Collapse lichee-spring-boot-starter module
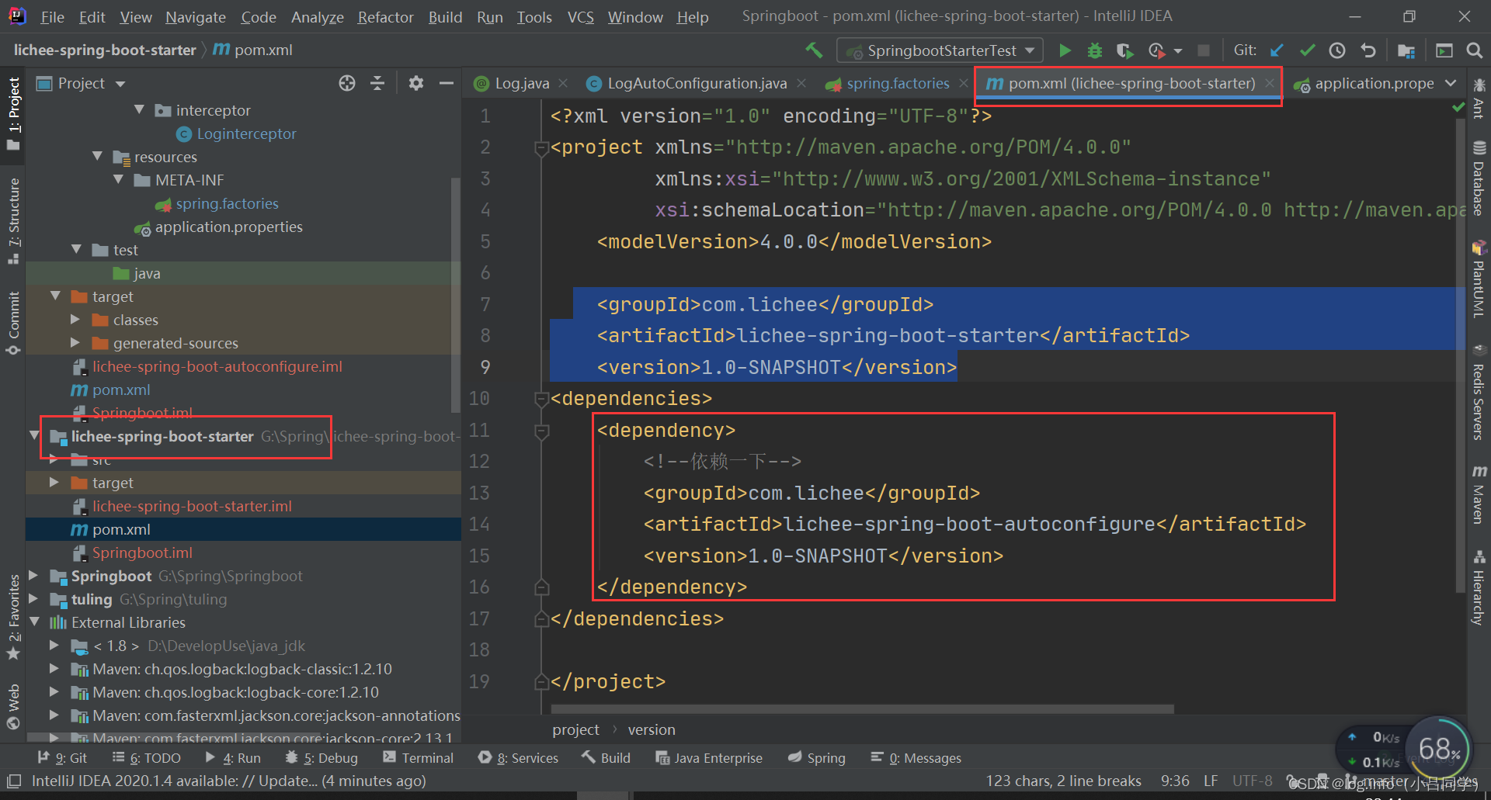 coord(34,436)
